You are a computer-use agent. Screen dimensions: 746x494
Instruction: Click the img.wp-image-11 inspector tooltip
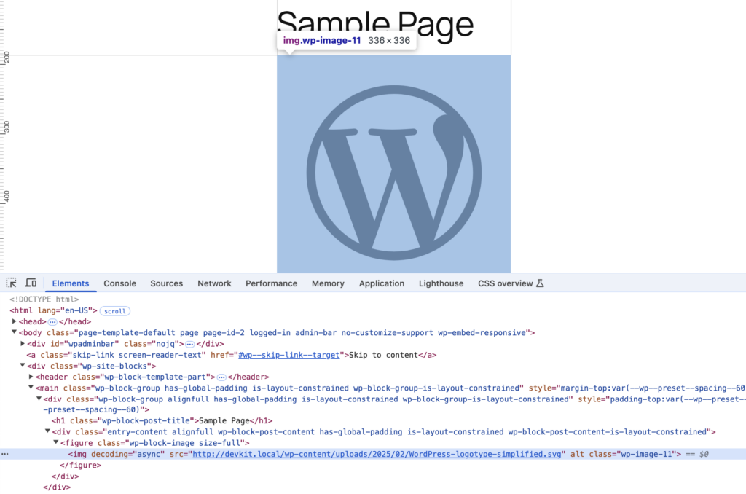346,41
